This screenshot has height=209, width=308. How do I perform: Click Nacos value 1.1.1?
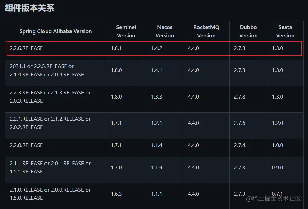[x=156, y=194]
